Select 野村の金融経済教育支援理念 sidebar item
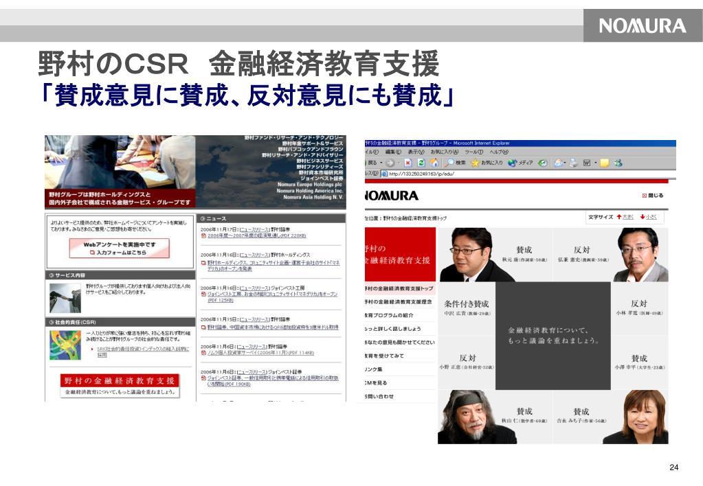 [399, 302]
